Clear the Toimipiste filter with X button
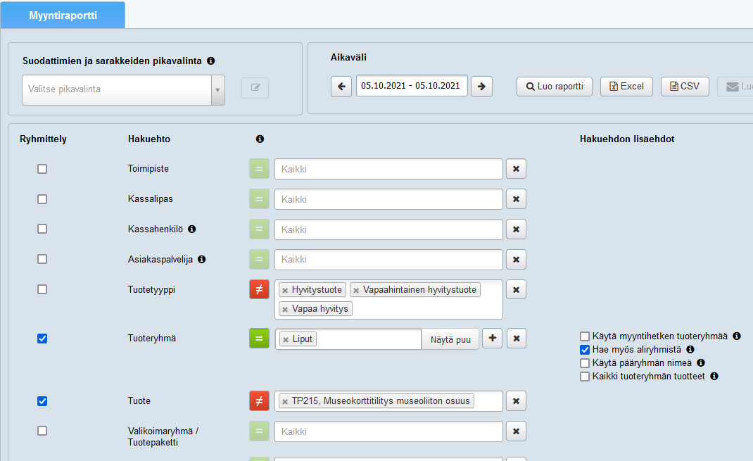This screenshot has height=461, width=753. 516,170
